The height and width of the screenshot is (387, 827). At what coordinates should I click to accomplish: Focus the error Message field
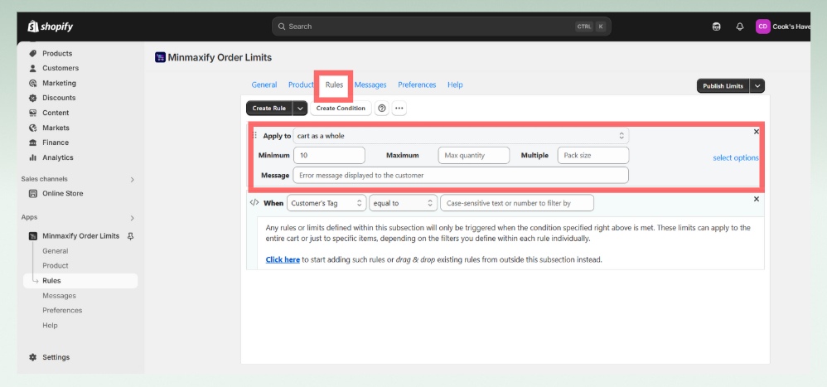pos(461,175)
